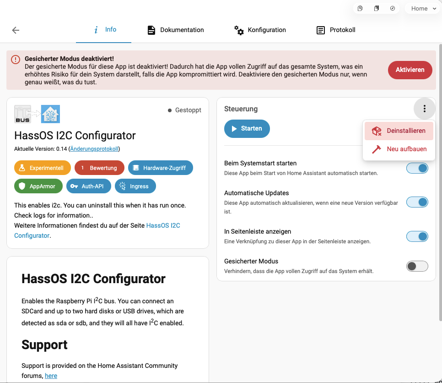Click the Home Assistant house logo
The height and width of the screenshot is (383, 442).
pyautogui.click(x=50, y=114)
